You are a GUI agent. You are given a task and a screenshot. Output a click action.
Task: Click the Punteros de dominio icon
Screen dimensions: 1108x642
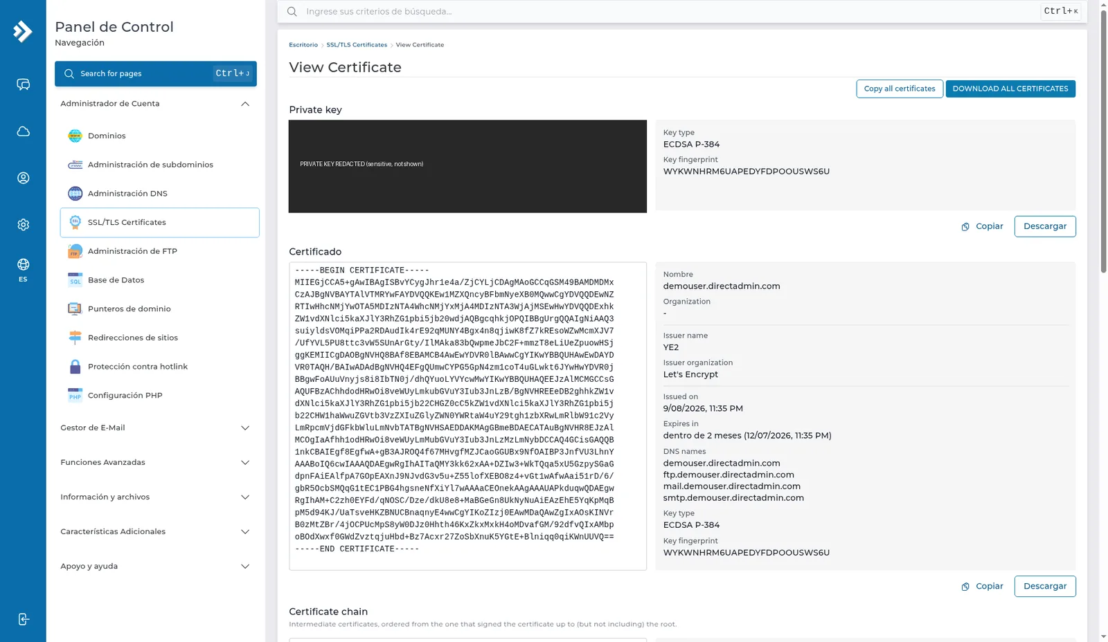[x=75, y=309]
